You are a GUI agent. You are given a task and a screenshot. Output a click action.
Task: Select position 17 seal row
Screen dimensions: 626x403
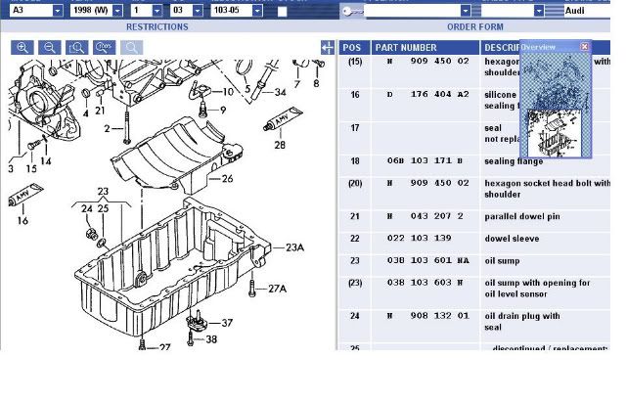(x=474, y=138)
